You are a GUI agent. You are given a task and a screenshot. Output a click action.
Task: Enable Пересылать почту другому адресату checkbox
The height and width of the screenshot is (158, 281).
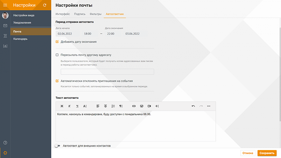click(x=57, y=55)
